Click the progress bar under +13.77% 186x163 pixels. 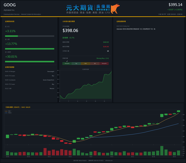(x=30, y=49)
